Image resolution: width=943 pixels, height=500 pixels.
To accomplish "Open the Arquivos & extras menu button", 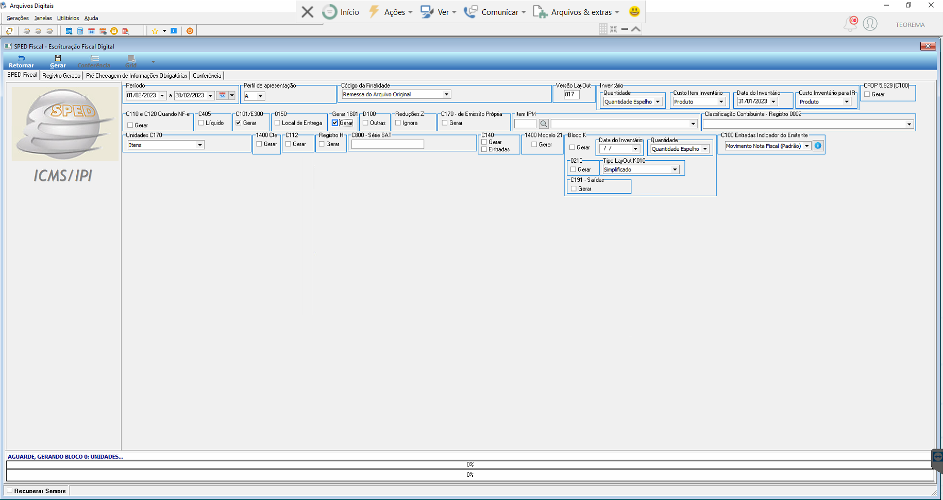I will tap(576, 12).
